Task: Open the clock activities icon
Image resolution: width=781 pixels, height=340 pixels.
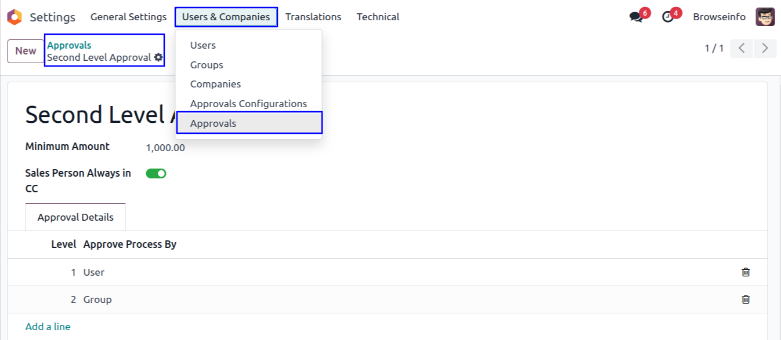Action: 668,17
